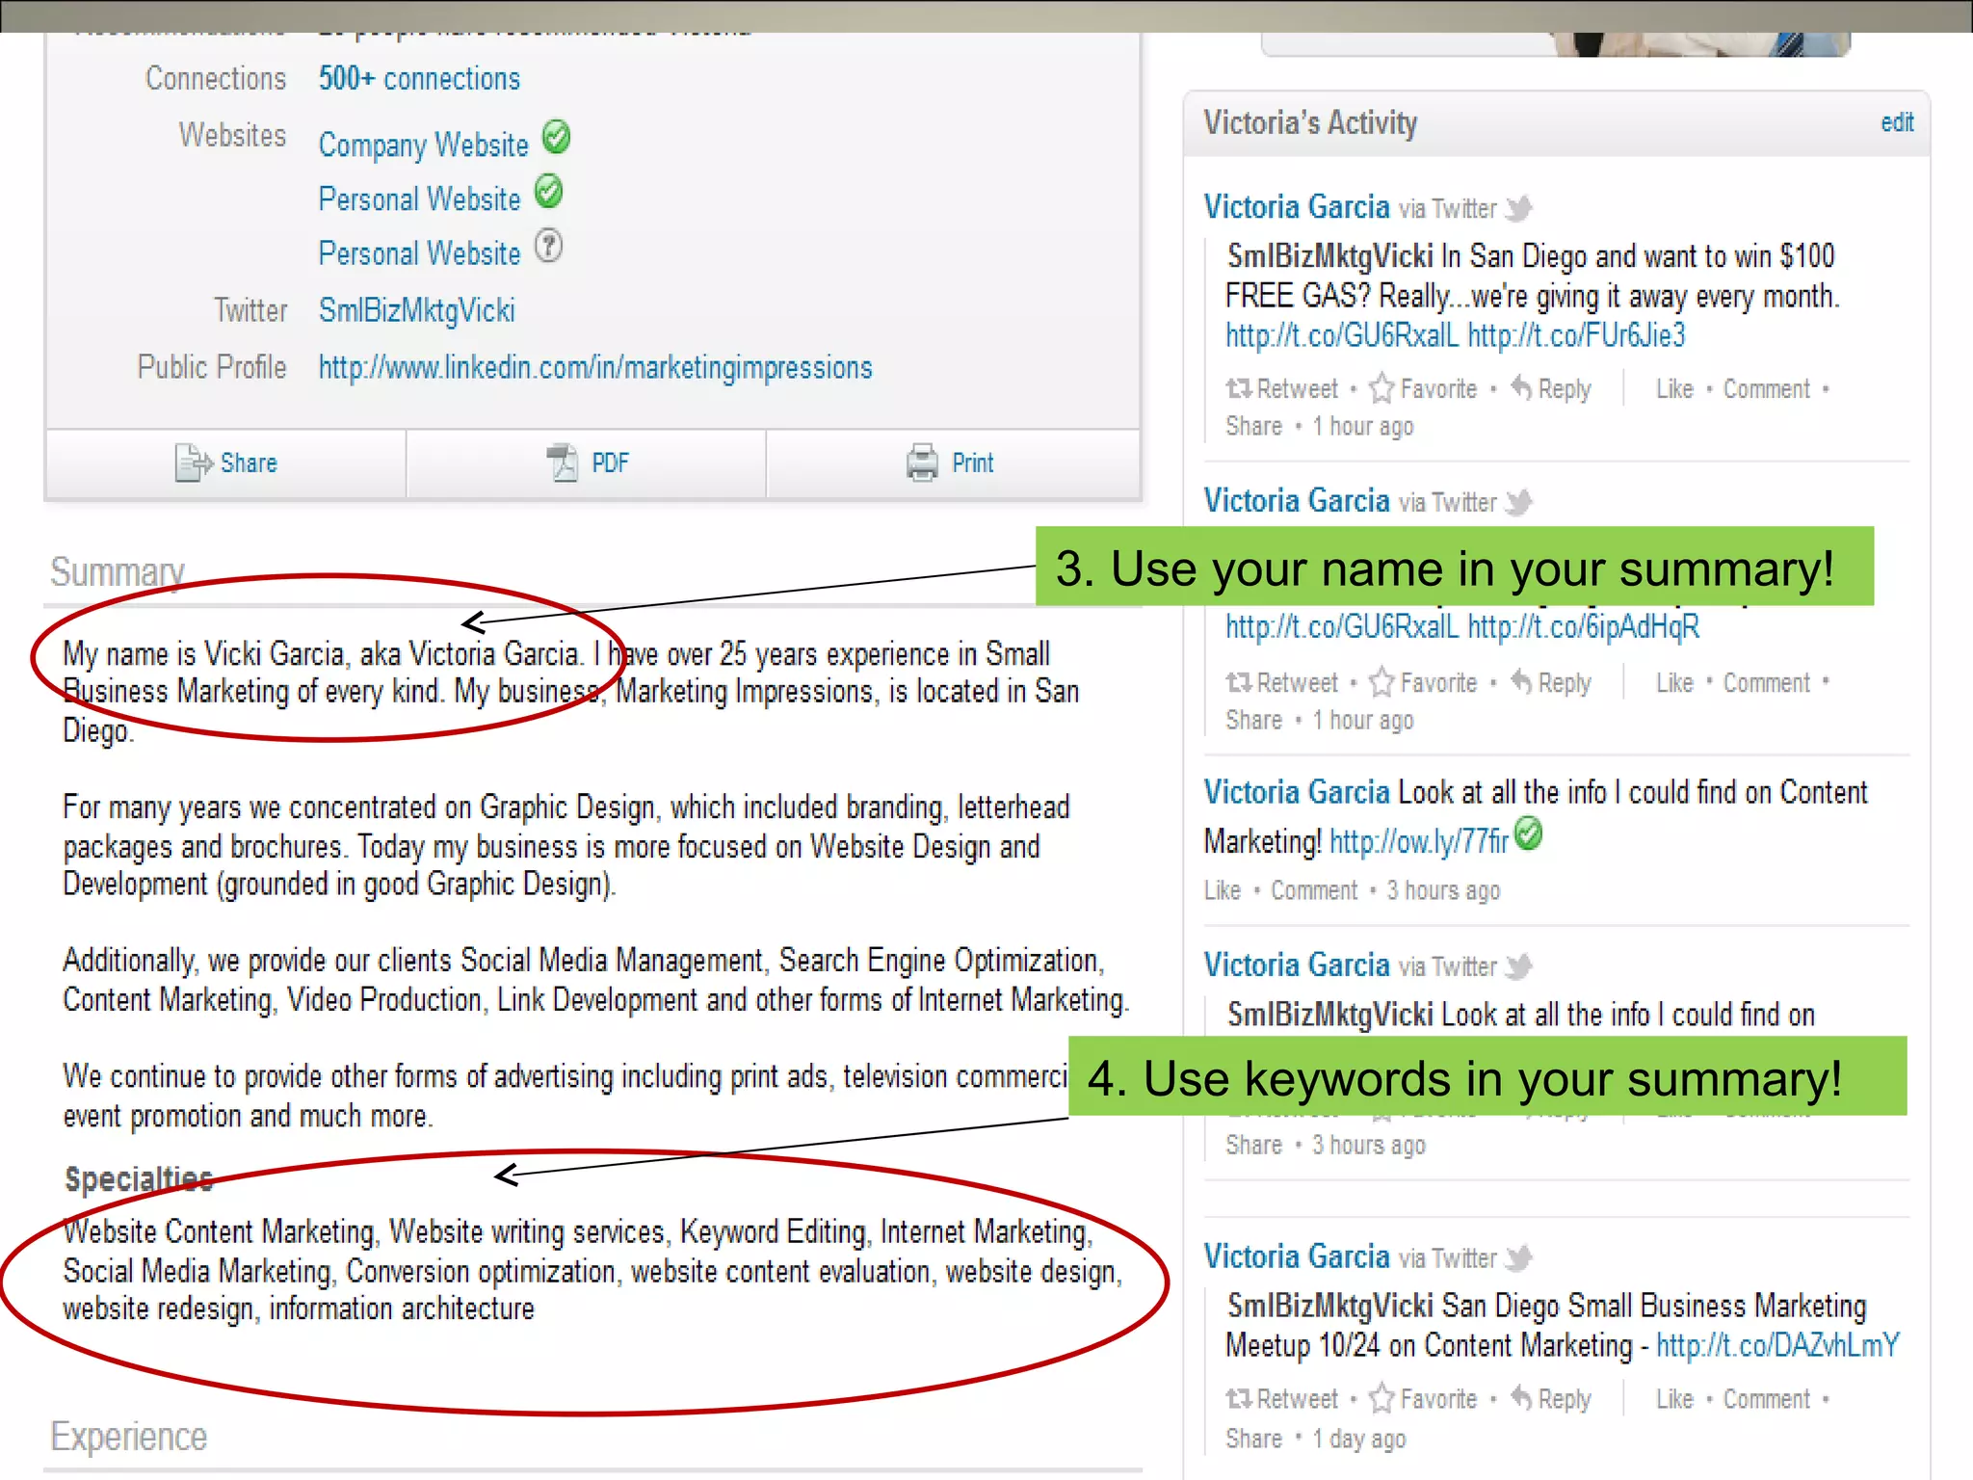Click Like on FREE GAS post
This screenshot has width=1973, height=1480.
tap(1674, 389)
